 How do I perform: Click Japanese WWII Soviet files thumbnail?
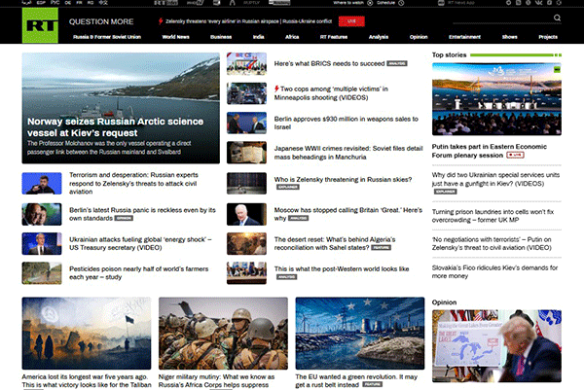click(x=246, y=153)
